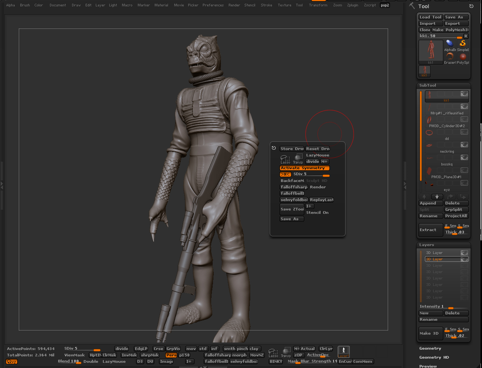Screen dimensions: 482x368
Task: Pick the PolySphere tool icon
Action: [463, 57]
